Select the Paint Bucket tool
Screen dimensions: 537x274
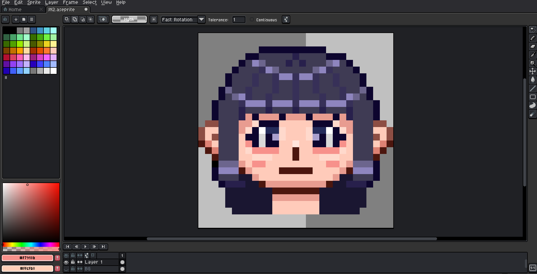(x=533, y=80)
